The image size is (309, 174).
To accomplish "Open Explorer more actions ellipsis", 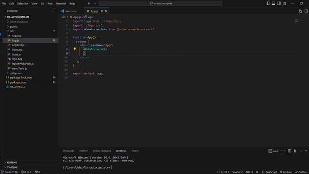I will coord(54,11).
